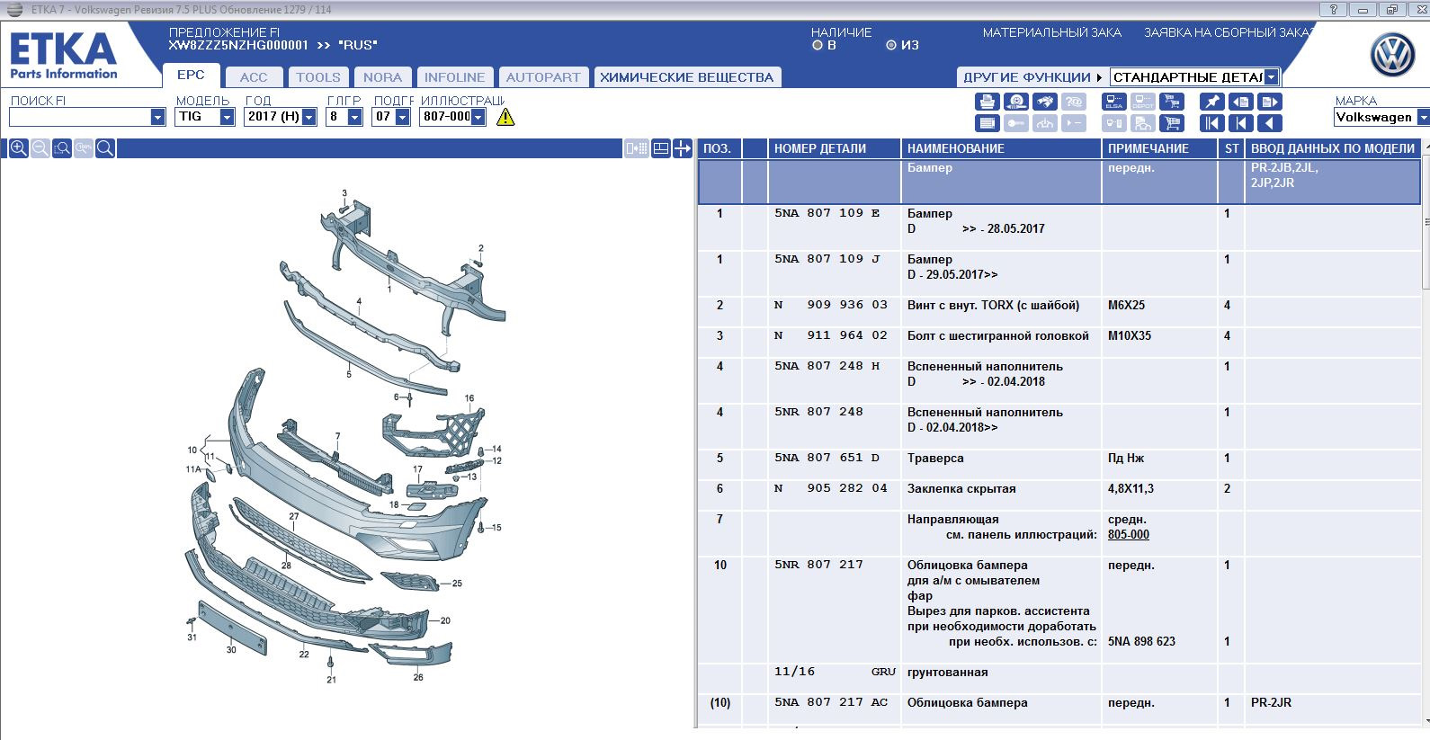Screen dimensions: 1430x740
Task: Open the help question mark button
Action: click(x=1334, y=9)
